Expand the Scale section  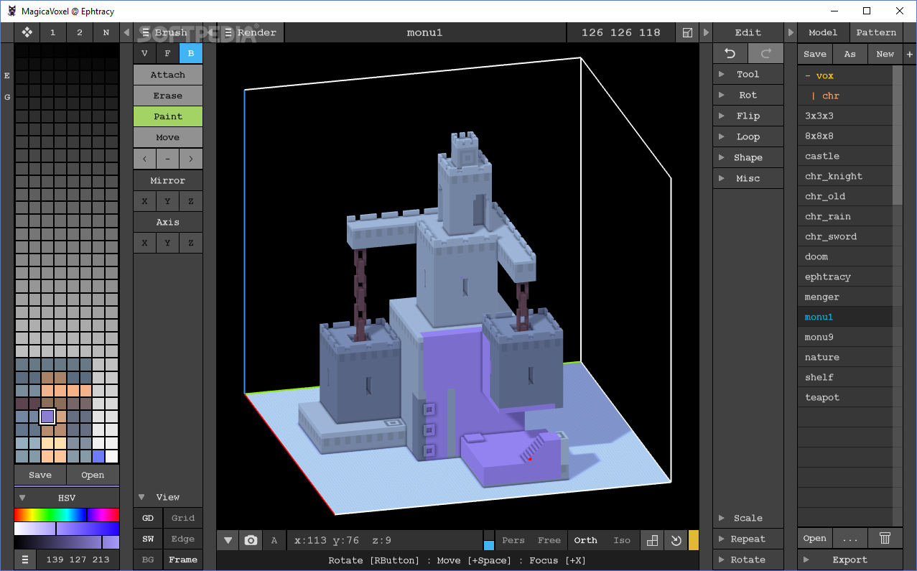click(x=748, y=518)
